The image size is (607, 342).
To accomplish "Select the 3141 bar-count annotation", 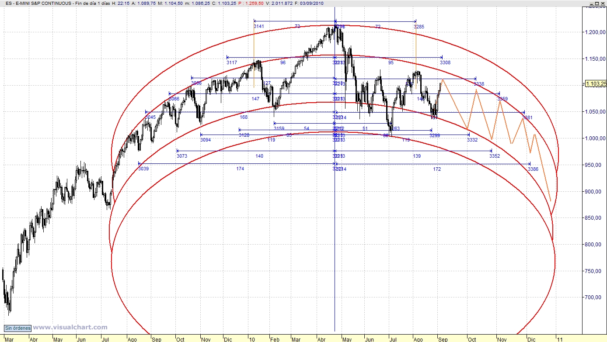I will [x=259, y=27].
